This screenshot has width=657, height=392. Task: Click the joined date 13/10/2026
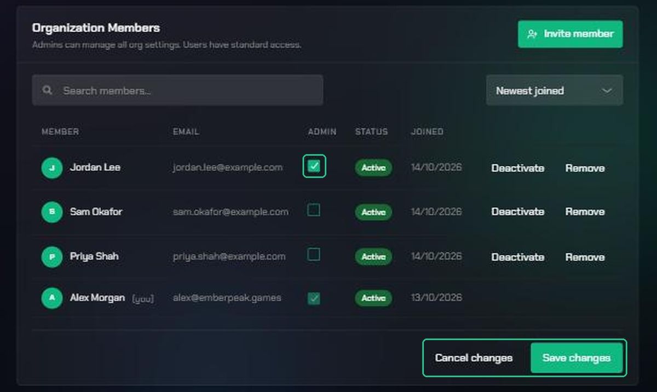436,298
